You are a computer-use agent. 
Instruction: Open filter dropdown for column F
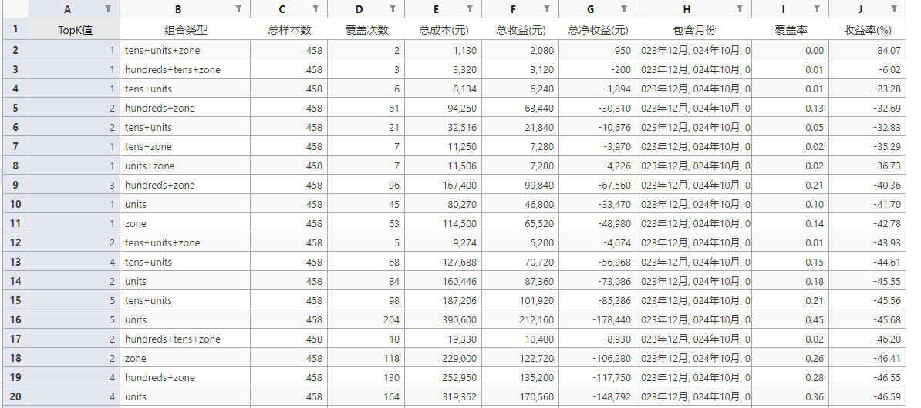pyautogui.click(x=548, y=8)
